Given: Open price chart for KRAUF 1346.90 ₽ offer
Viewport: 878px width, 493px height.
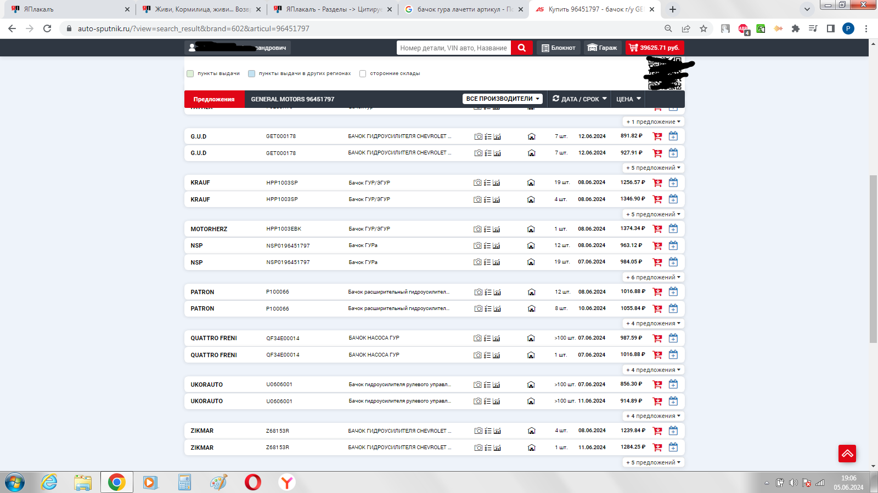Looking at the screenshot, I should click(497, 199).
